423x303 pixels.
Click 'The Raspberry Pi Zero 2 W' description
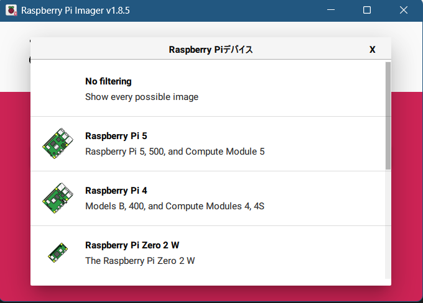pyautogui.click(x=140, y=261)
